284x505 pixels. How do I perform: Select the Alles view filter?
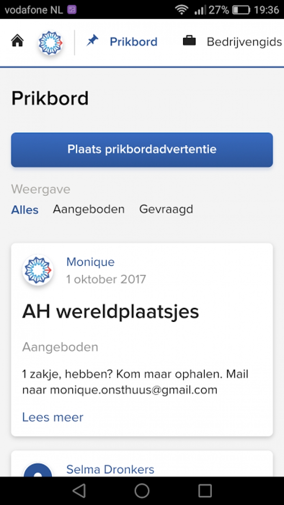(25, 210)
